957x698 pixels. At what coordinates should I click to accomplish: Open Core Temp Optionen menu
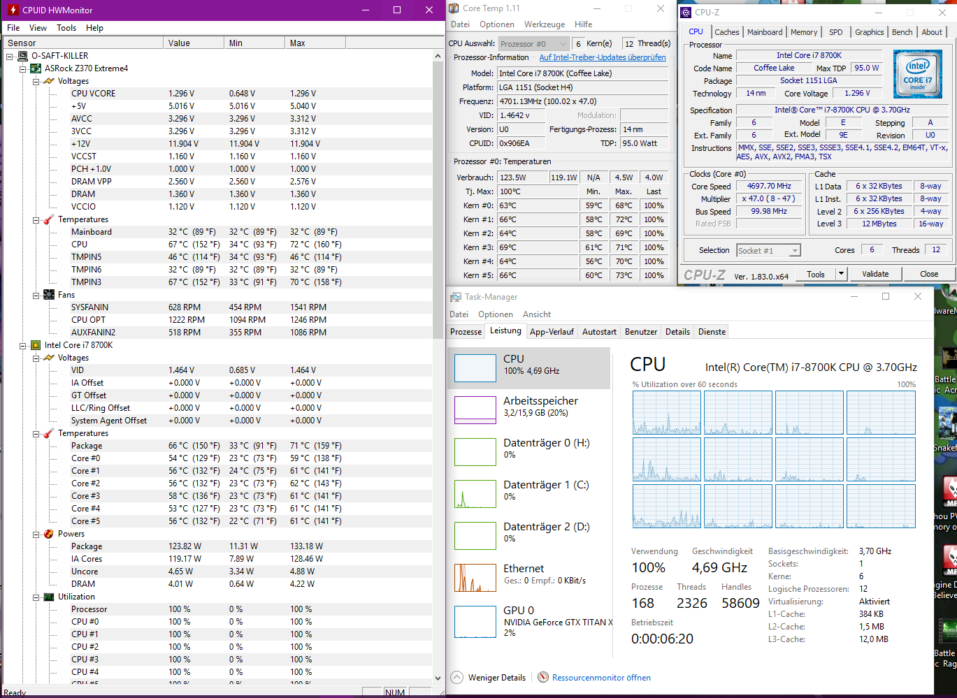497,24
